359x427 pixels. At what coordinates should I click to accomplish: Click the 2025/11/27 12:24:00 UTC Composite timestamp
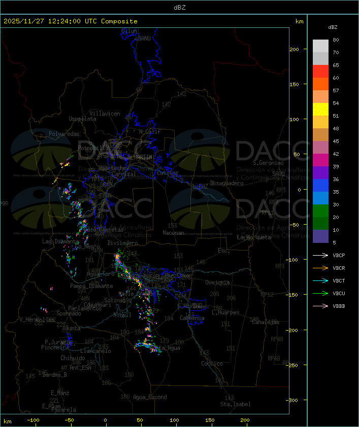(x=71, y=21)
